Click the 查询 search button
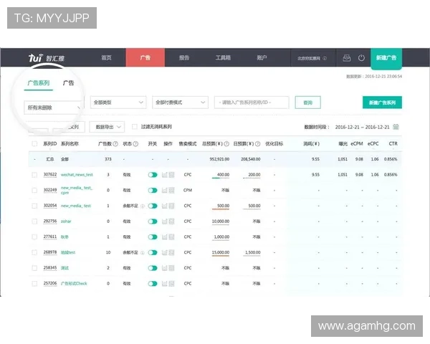This screenshot has height=344, width=430. point(307,102)
